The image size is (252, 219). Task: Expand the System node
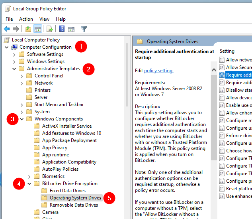[x=21, y=112]
